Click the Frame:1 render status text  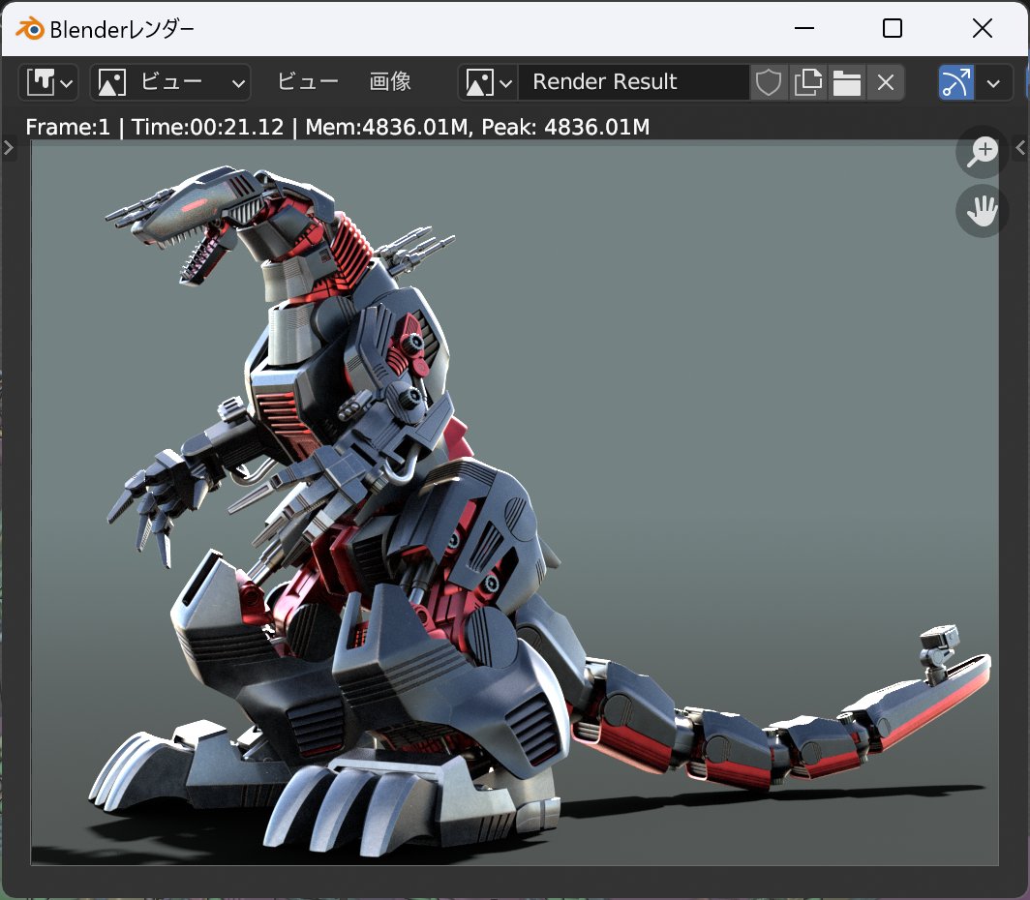(x=68, y=128)
